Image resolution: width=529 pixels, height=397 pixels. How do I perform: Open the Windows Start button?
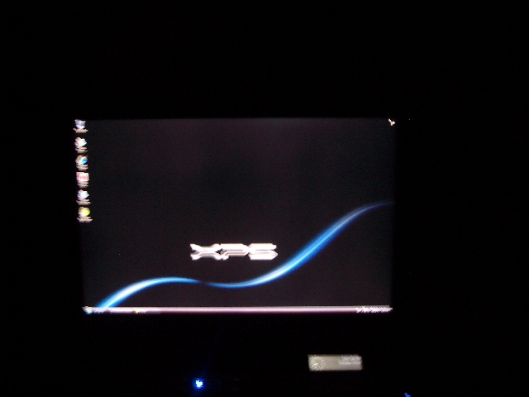pos(88,310)
